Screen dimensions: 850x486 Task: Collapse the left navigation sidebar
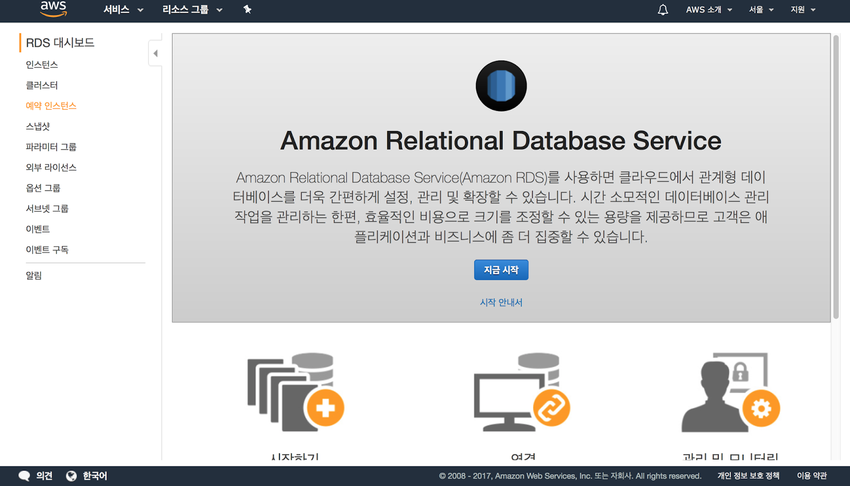point(155,53)
